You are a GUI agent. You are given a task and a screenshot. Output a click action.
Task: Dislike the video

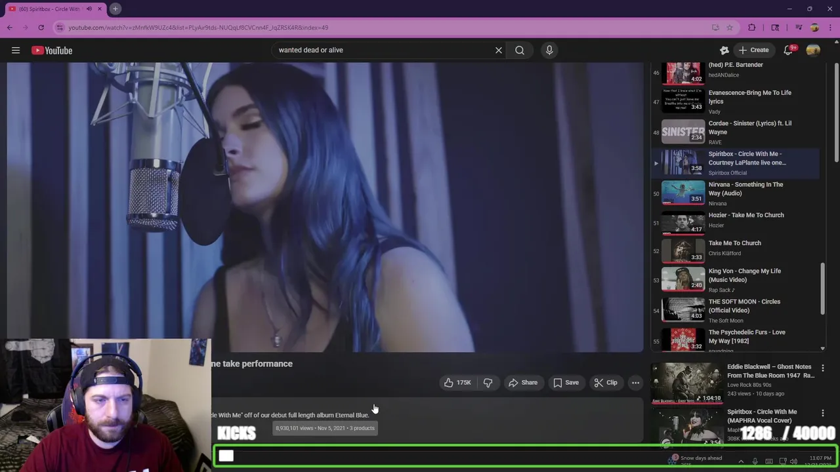click(488, 383)
